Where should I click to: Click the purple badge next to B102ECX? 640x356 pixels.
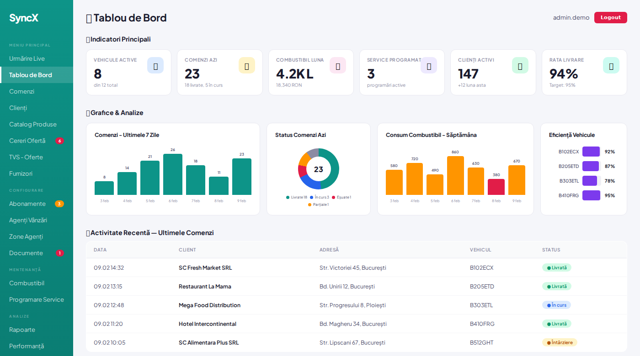pos(591,151)
